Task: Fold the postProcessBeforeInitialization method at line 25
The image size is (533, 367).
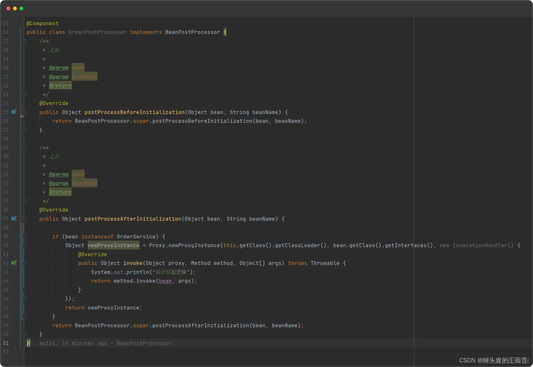Action: [x=24, y=112]
